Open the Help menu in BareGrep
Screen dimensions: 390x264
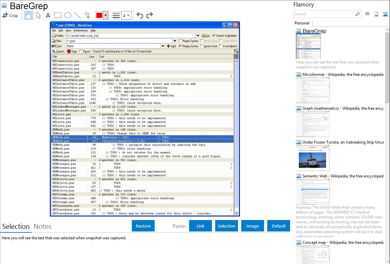(93, 31)
